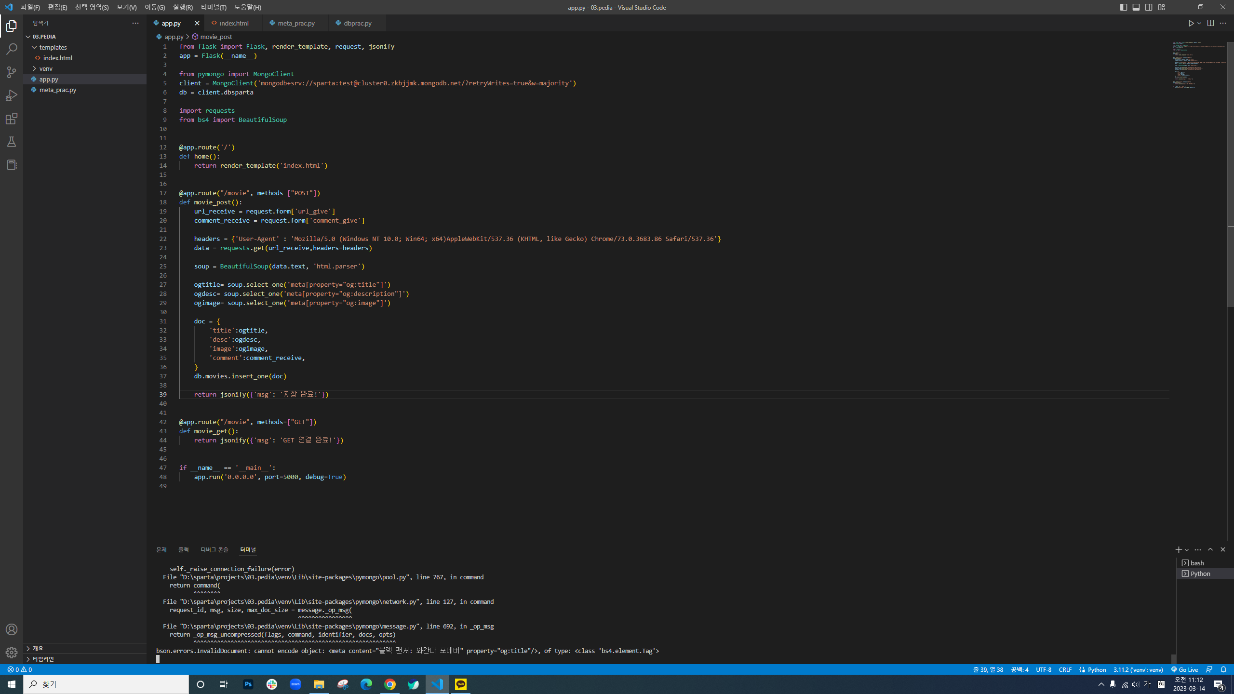Open the Accounts icon in activity bar
Screen dimensions: 1234x694
[x=12, y=629]
